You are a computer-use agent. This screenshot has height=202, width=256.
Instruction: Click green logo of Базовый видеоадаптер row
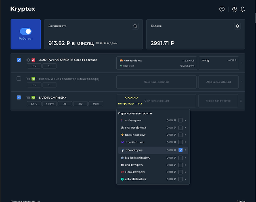pos(33,79)
